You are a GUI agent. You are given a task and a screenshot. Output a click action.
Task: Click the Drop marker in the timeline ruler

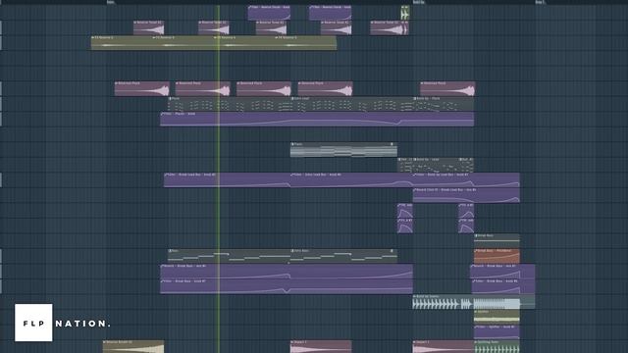tap(540, 2)
